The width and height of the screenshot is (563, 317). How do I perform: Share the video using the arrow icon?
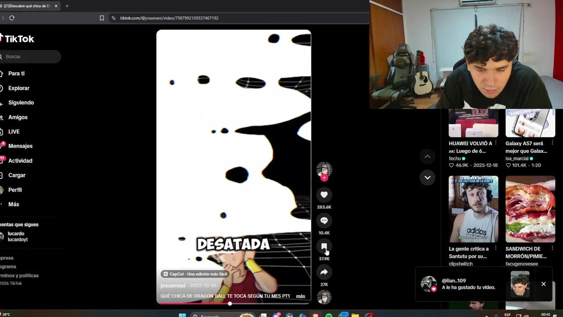click(x=324, y=272)
